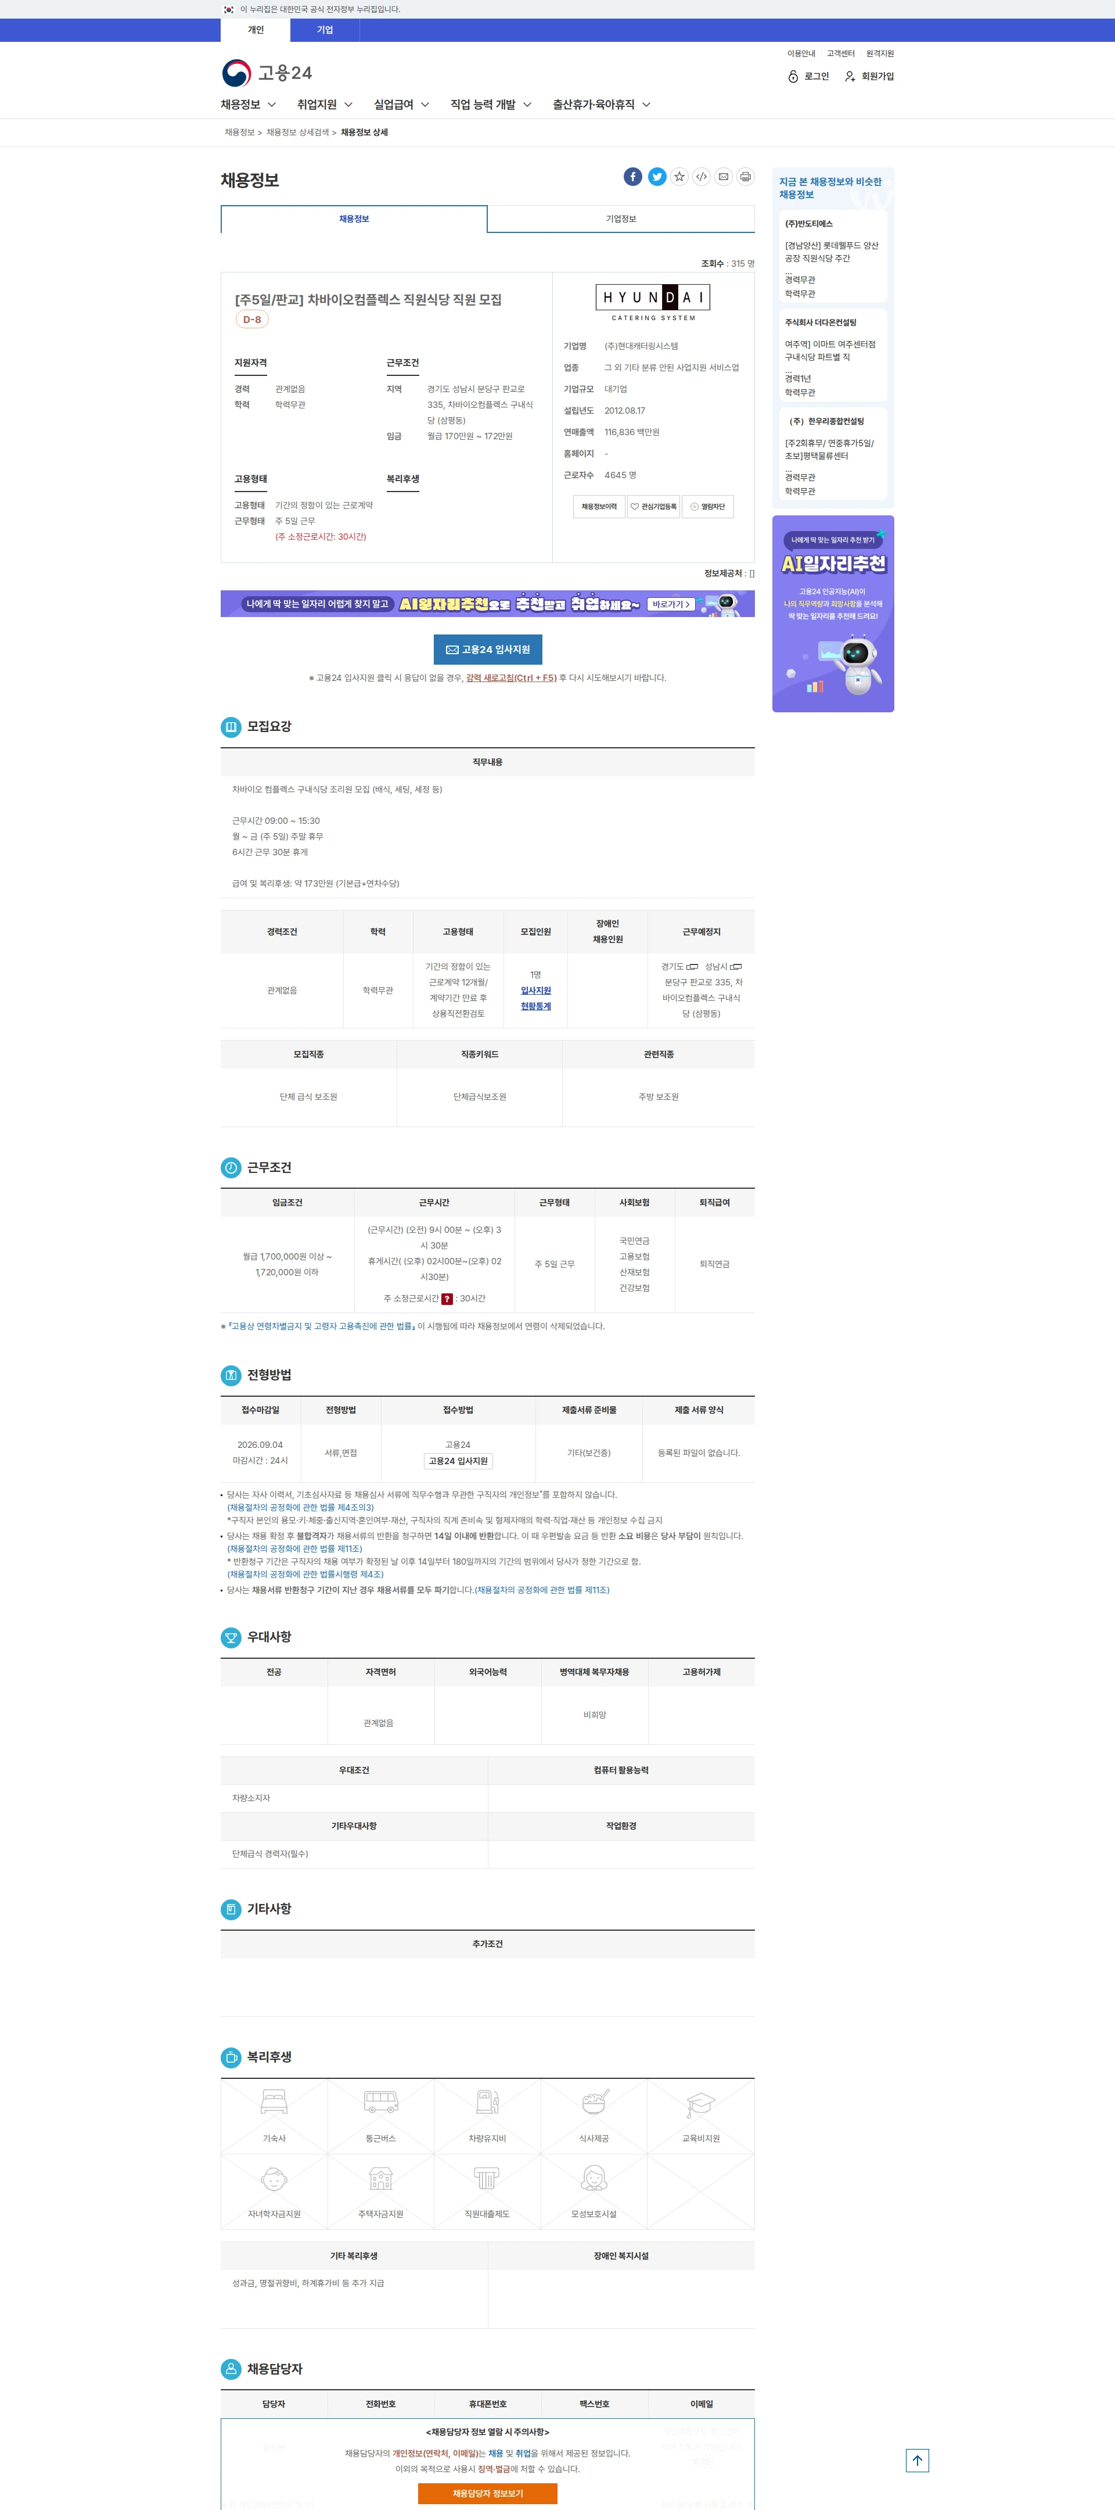Click 채용담당자 정보보기 orange button

488,2493
